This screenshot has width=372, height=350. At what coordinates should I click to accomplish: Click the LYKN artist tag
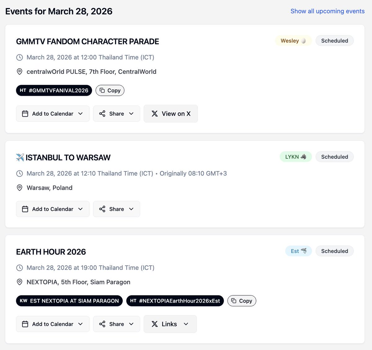[x=296, y=157]
